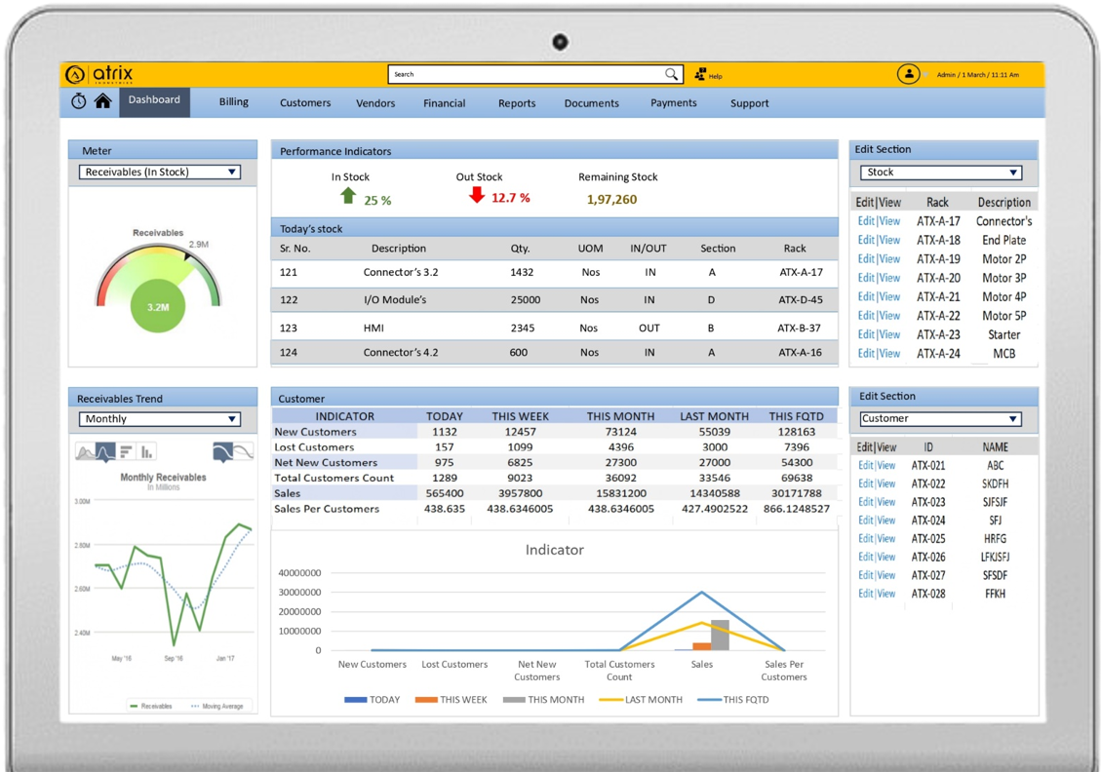This screenshot has height=772, width=1101.
Task: Open the Vendors menu
Action: [375, 103]
